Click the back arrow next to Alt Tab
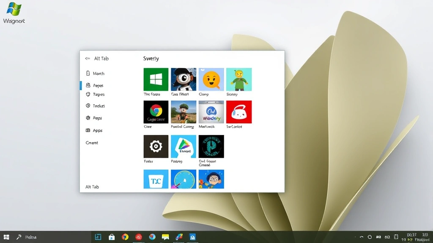Screen dimensions: 433x243 click(x=88, y=58)
